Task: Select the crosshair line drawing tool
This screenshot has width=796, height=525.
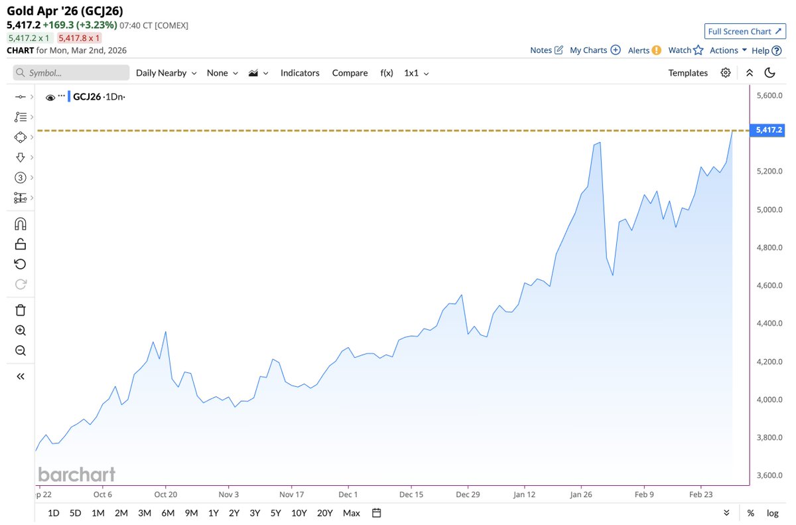Action: (x=20, y=97)
